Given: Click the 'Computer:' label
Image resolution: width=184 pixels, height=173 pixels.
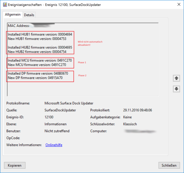Looking at the screenshot, I should (x=98, y=131).
